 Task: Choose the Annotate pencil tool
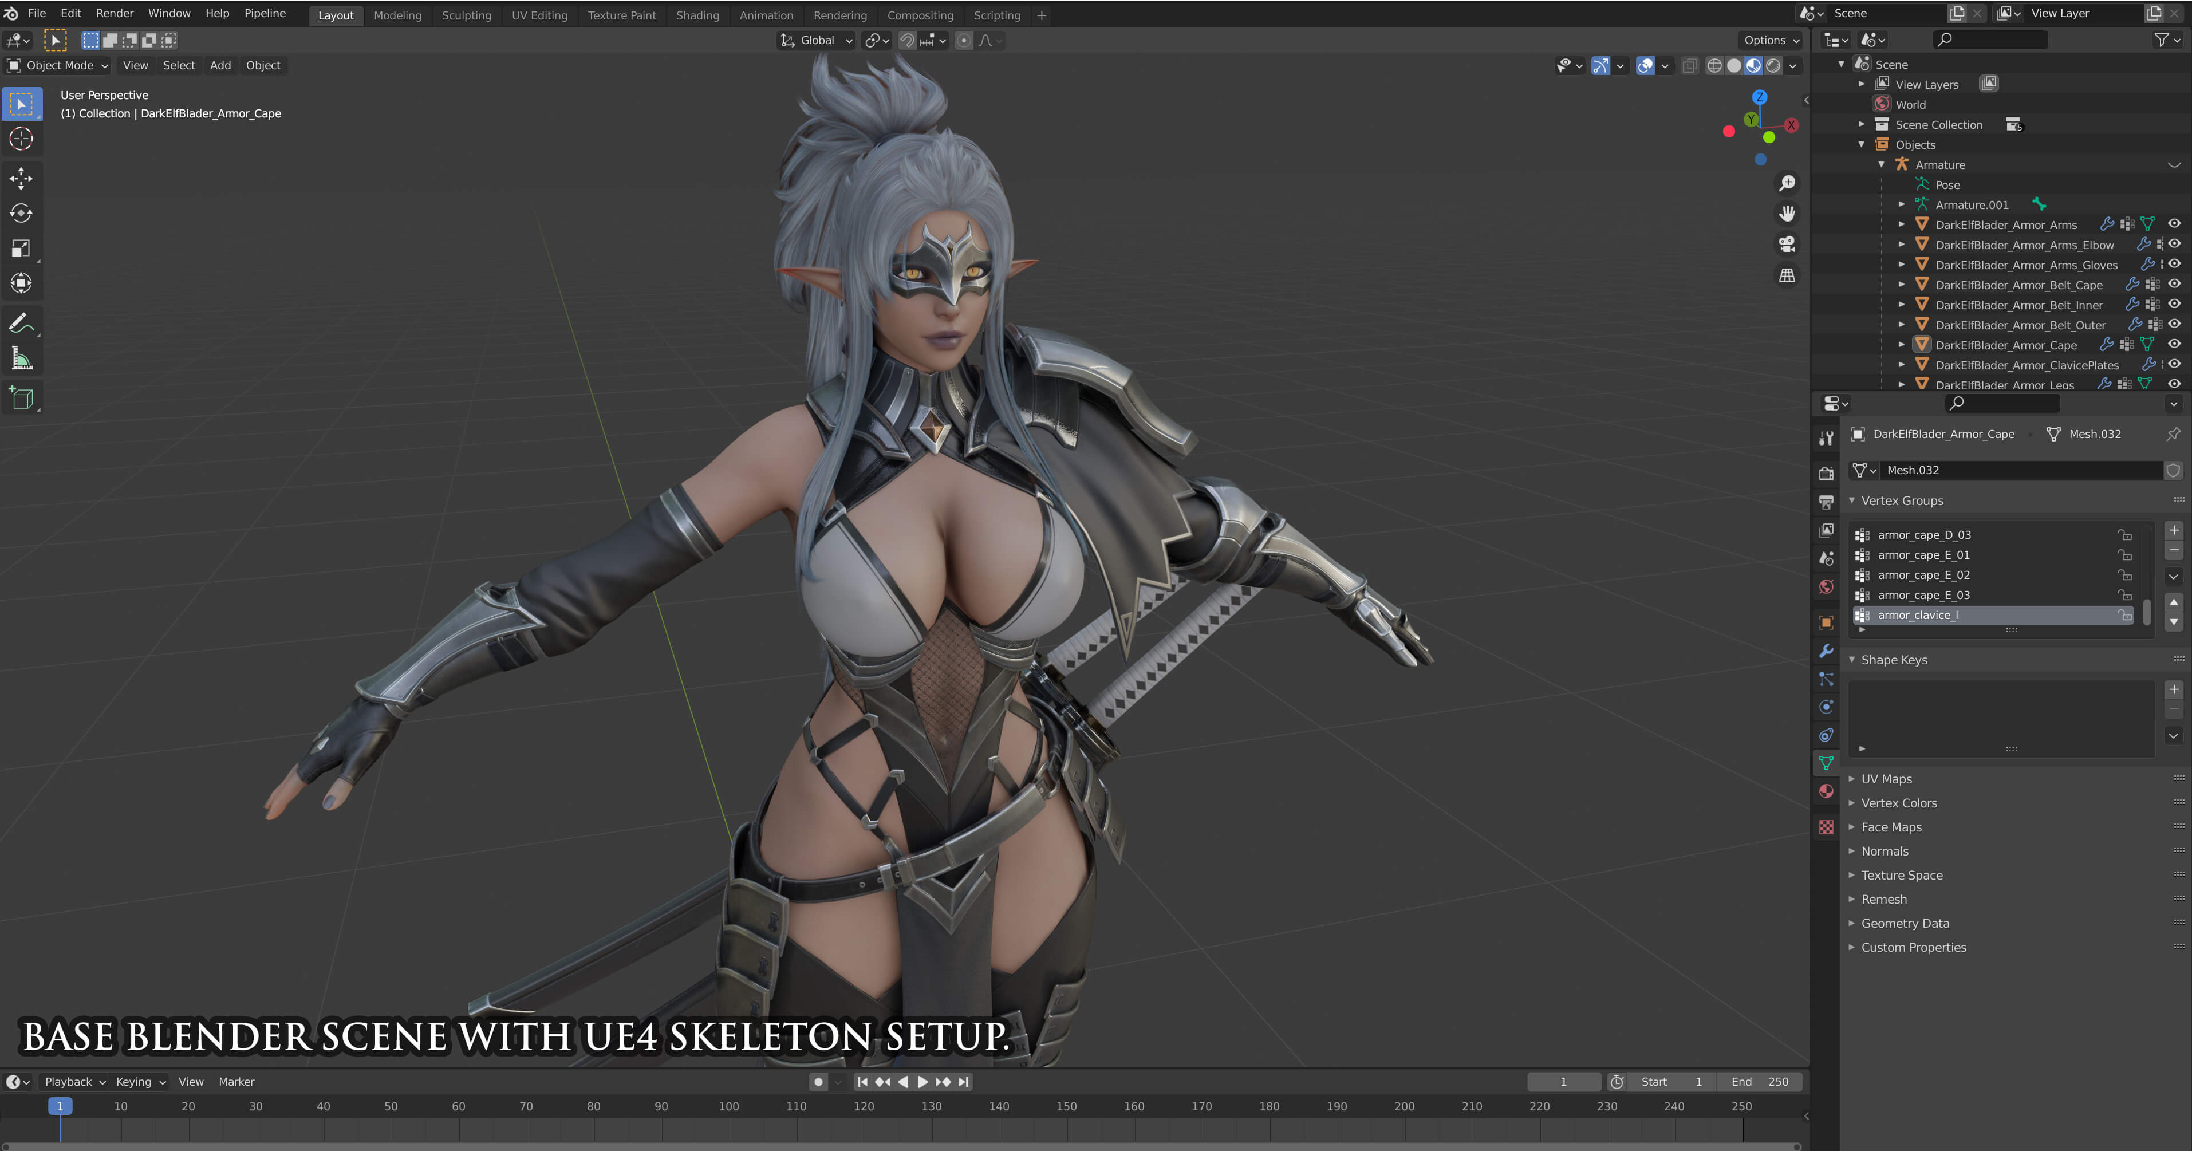point(21,324)
